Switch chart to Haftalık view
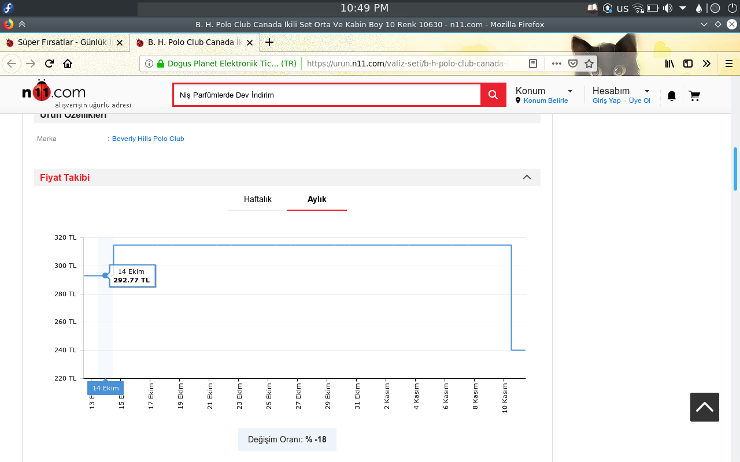Screen dimensions: 740x462 pyautogui.click(x=258, y=199)
